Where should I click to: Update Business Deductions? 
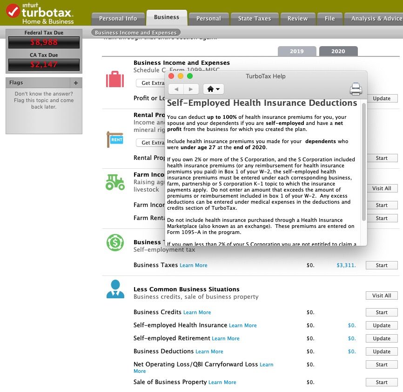click(382, 351)
